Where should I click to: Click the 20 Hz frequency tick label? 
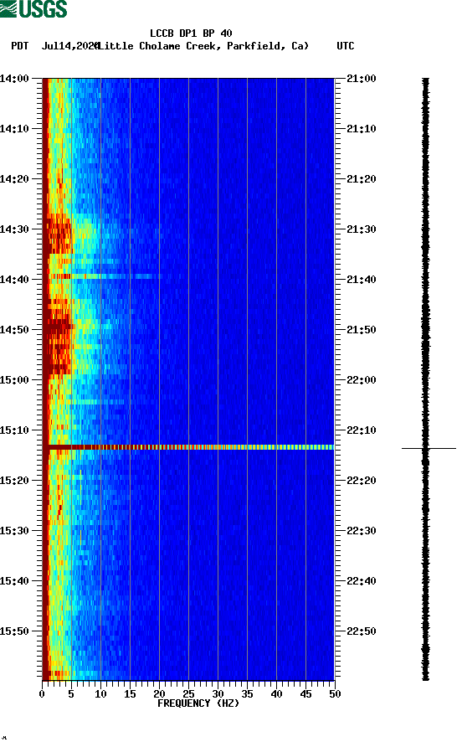pos(159,694)
